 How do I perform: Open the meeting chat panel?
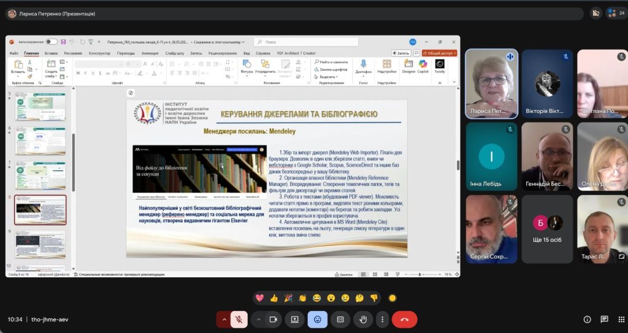(x=604, y=320)
